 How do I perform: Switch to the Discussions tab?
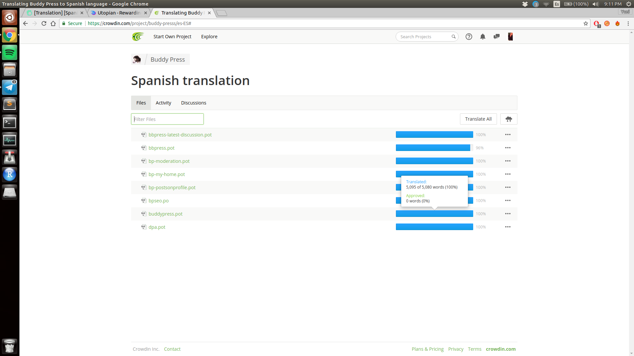194,103
